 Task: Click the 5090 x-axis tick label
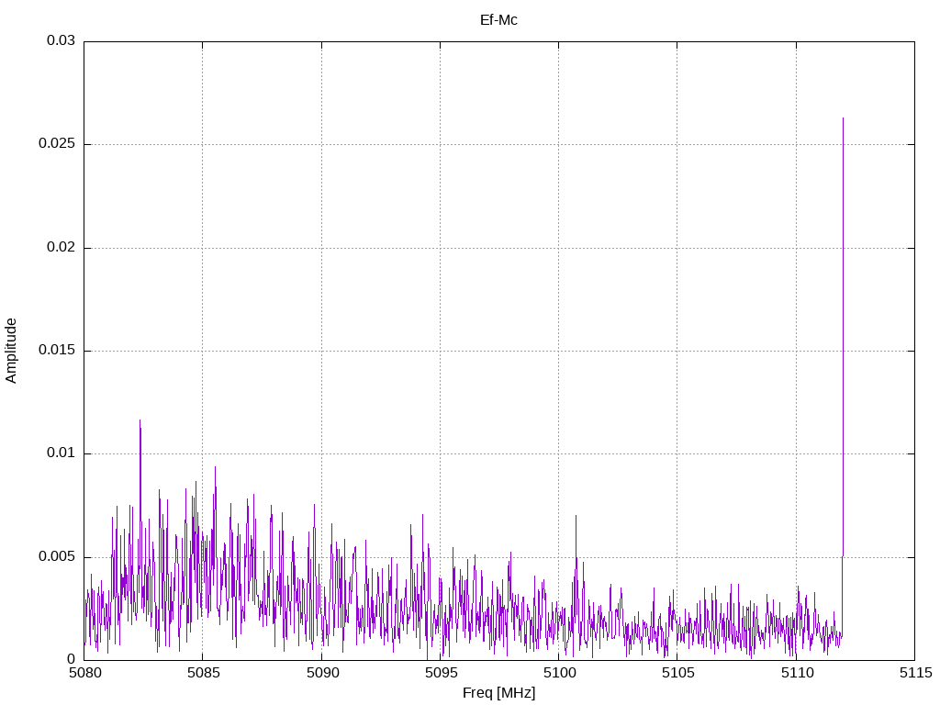pos(322,673)
